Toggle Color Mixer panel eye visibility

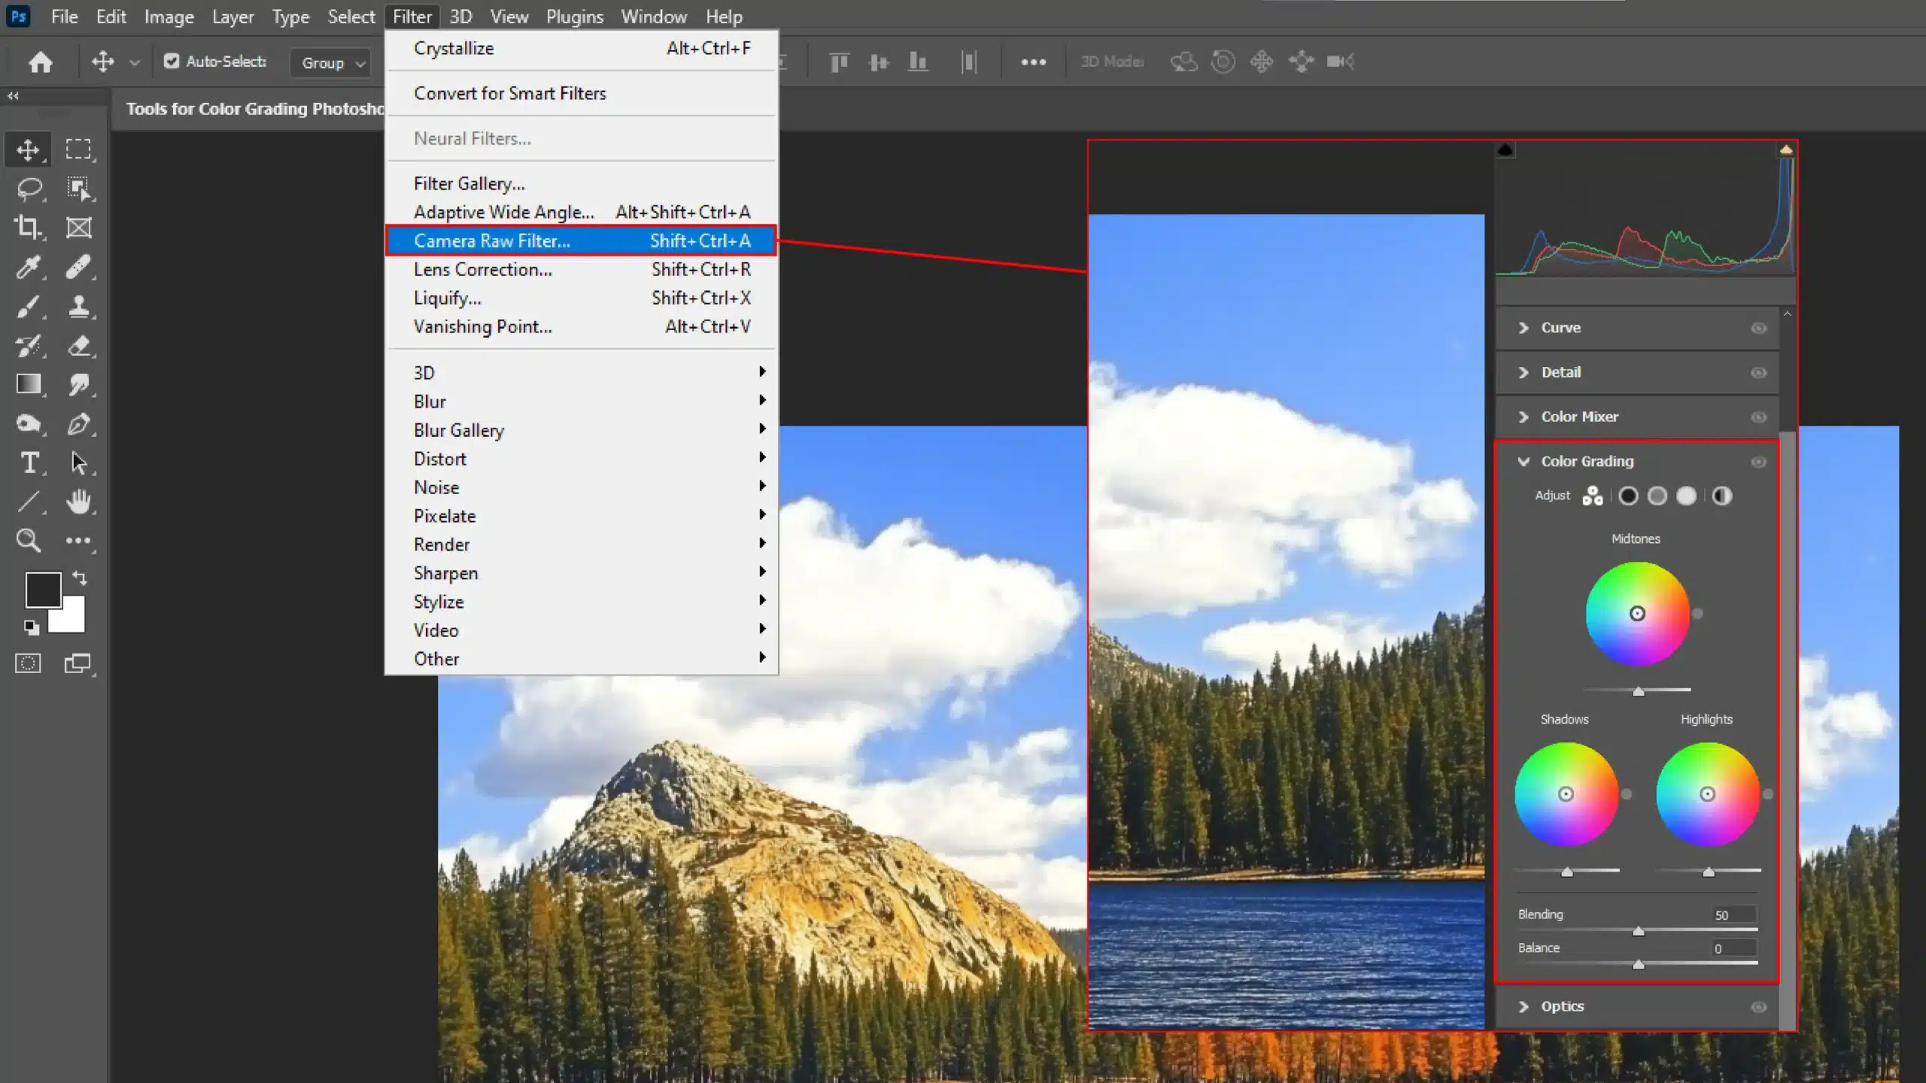(1758, 417)
